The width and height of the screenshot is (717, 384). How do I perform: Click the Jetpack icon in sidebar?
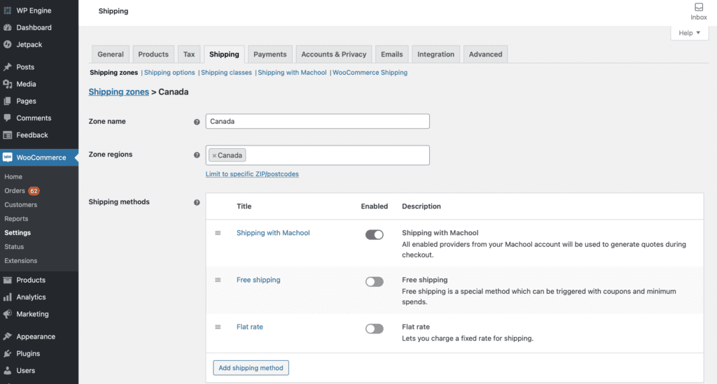click(7, 44)
